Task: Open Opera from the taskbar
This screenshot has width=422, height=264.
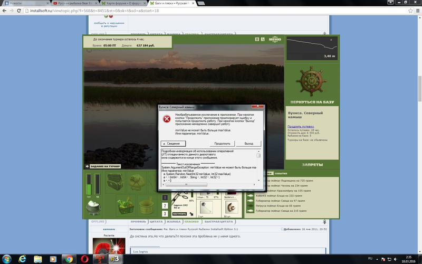Action: [x=84, y=259]
